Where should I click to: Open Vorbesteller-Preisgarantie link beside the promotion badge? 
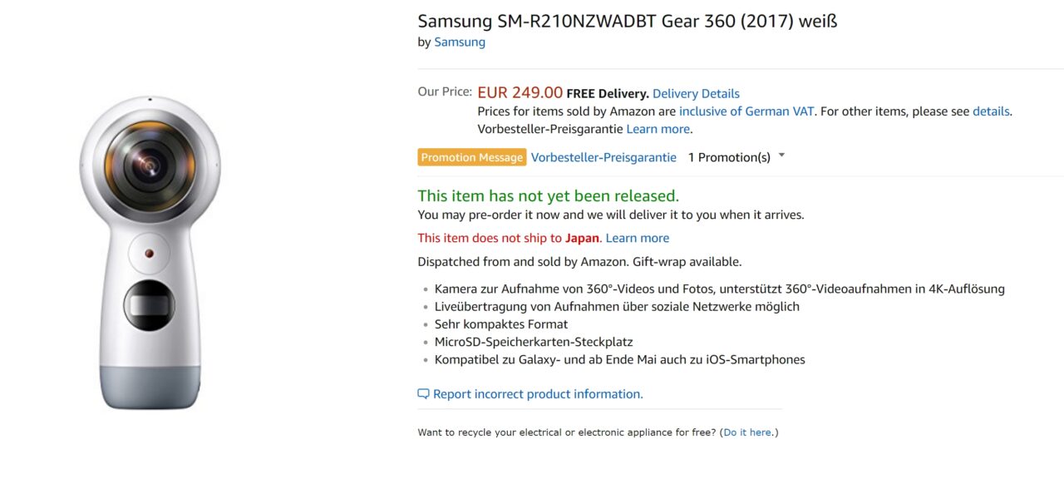[603, 157]
